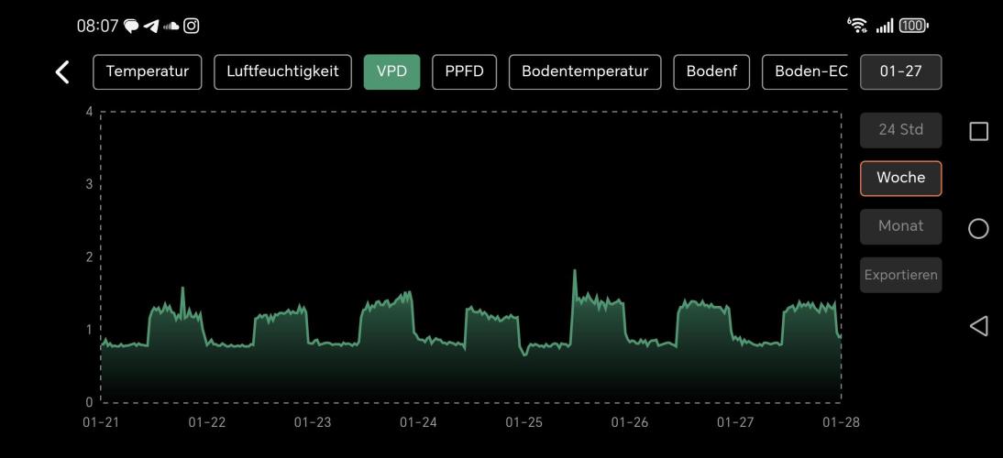Screen dimensions: 1003x458
Task: Tap the VPD spike on 01-21
Action: pyautogui.click(x=182, y=289)
